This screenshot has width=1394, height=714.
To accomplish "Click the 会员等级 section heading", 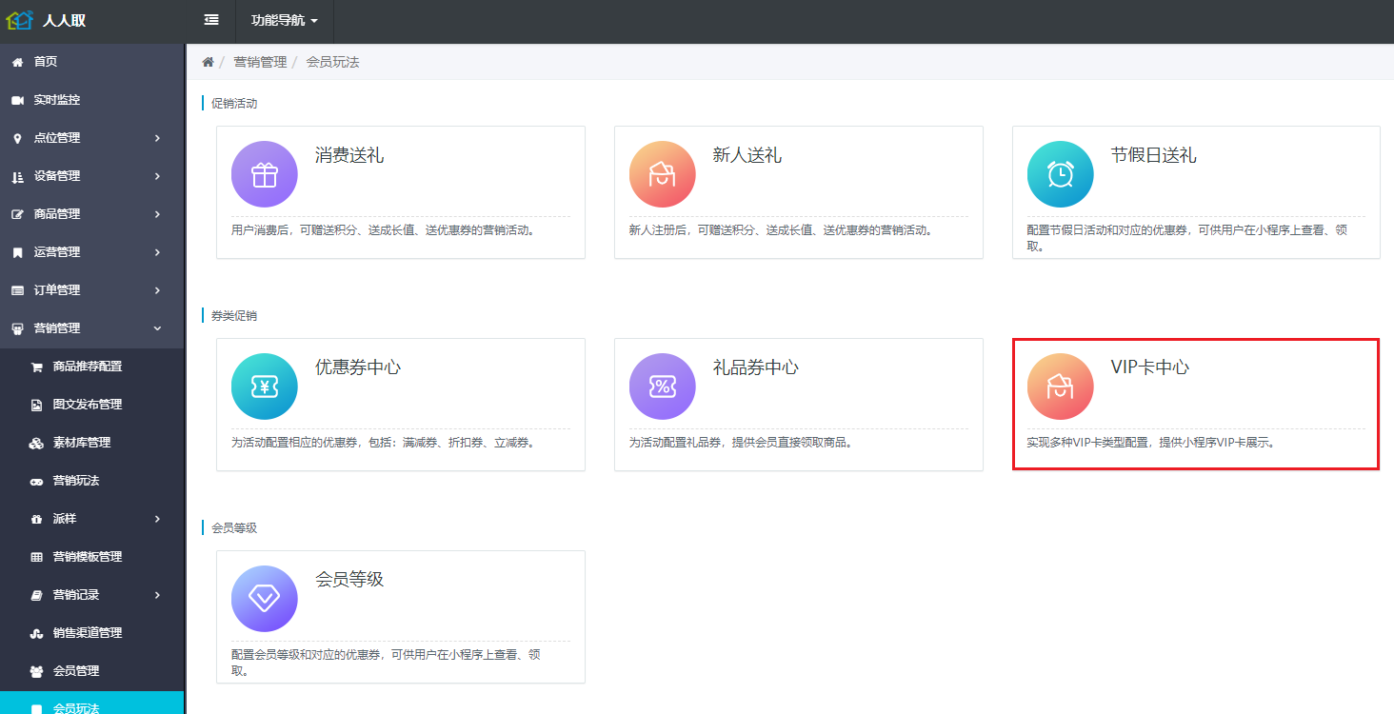I will [x=234, y=528].
